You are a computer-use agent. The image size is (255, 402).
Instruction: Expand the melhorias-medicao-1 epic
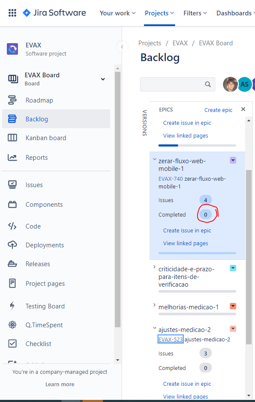(154, 305)
